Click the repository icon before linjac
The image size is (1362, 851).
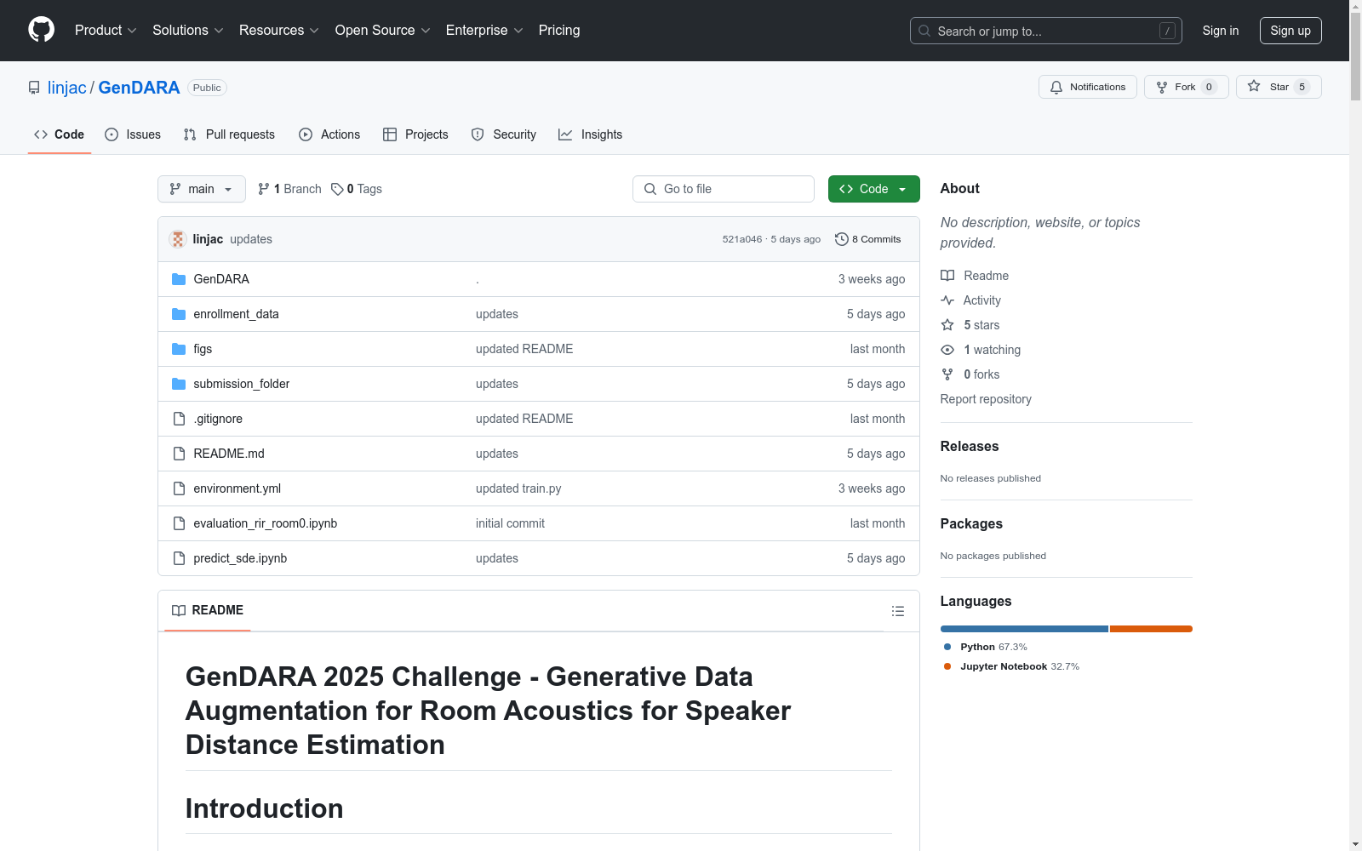pyautogui.click(x=34, y=88)
